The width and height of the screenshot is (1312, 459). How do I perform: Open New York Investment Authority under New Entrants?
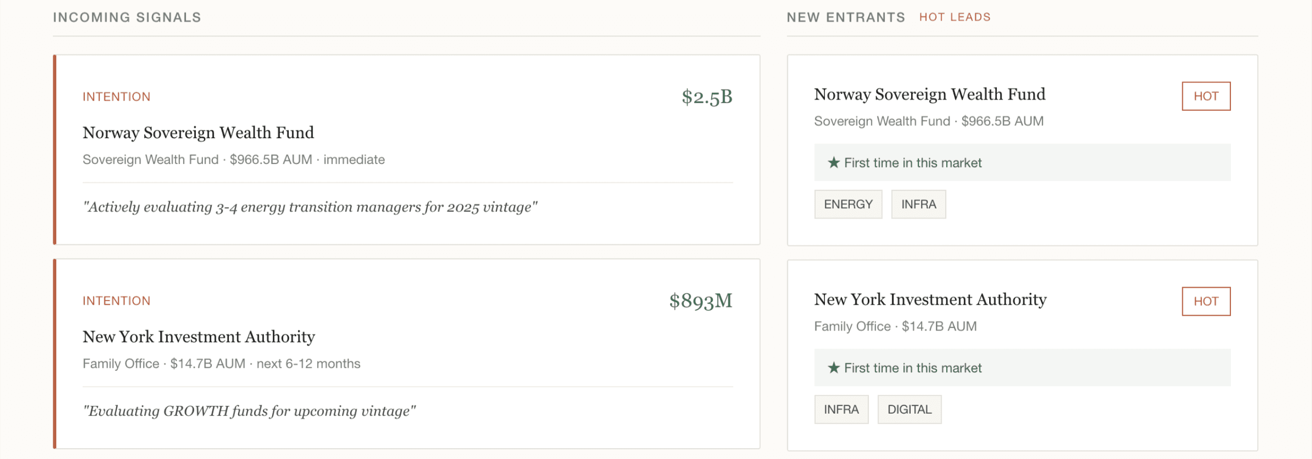930,300
